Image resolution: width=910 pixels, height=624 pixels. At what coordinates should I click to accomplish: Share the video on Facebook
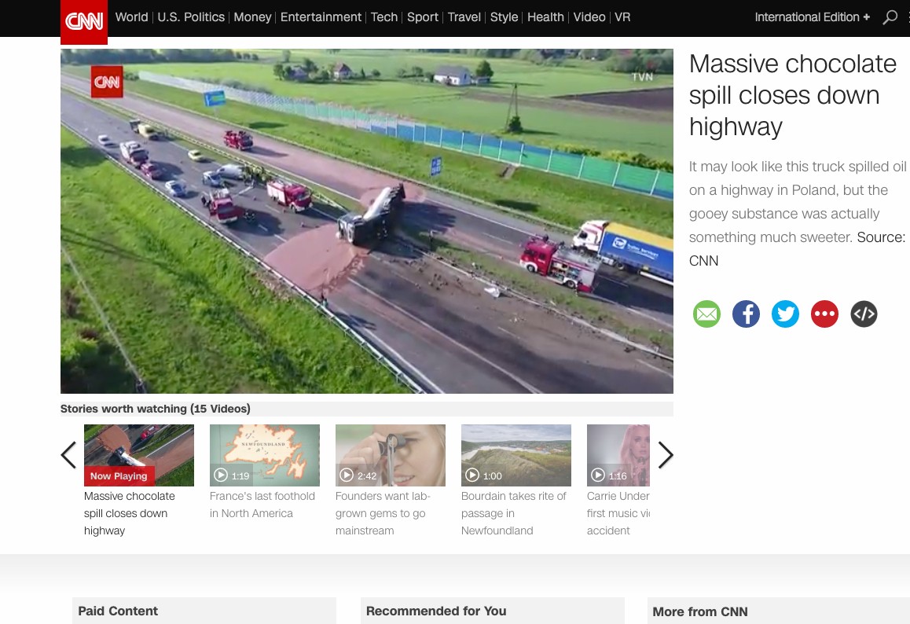[746, 314]
